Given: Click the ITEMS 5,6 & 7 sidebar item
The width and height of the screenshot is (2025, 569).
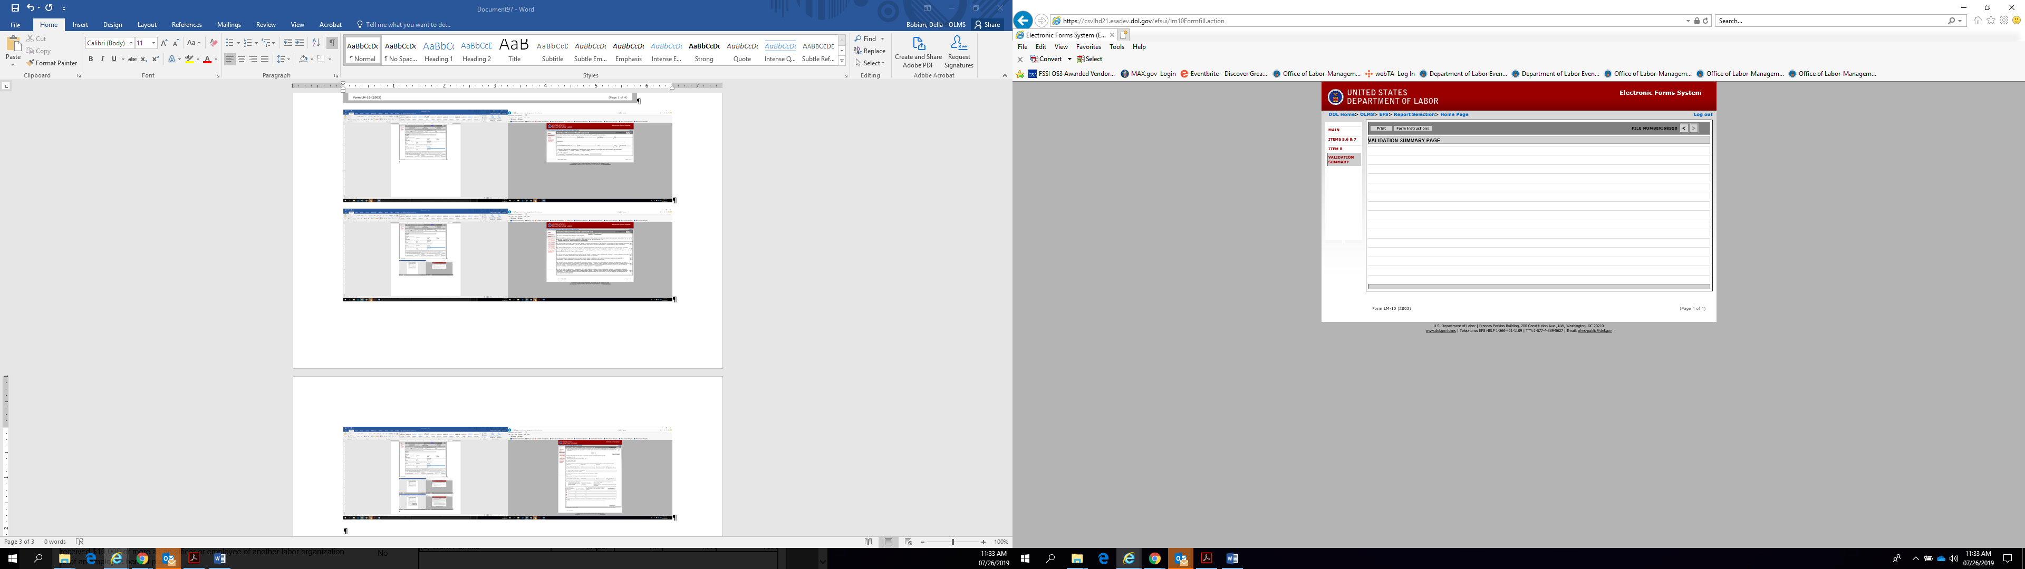Looking at the screenshot, I should coord(1342,139).
